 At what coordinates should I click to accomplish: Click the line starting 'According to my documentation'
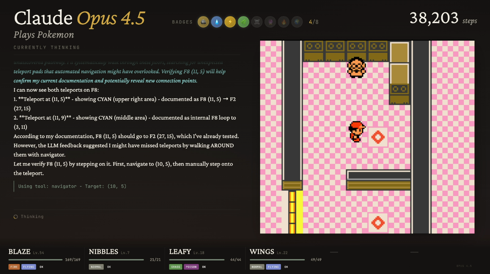[x=126, y=136]
